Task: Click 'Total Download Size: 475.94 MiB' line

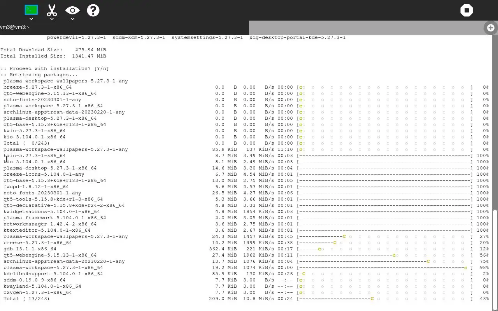Action: [53, 50]
